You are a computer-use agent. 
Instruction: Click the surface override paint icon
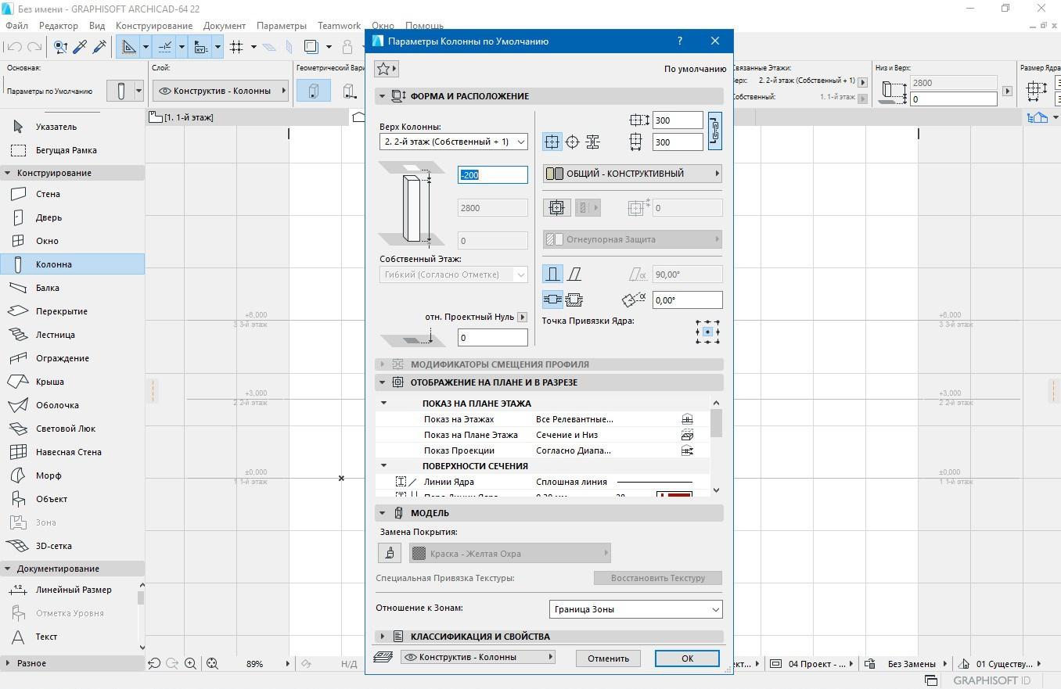click(390, 554)
